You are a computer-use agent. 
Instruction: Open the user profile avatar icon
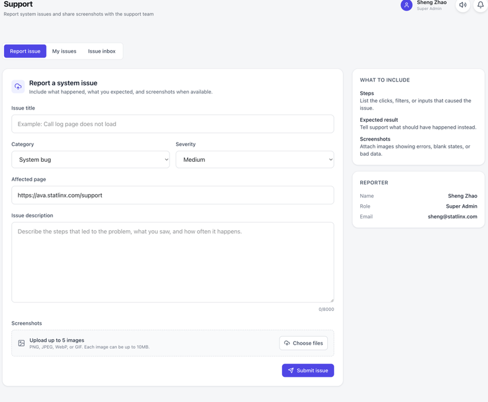pos(406,4)
